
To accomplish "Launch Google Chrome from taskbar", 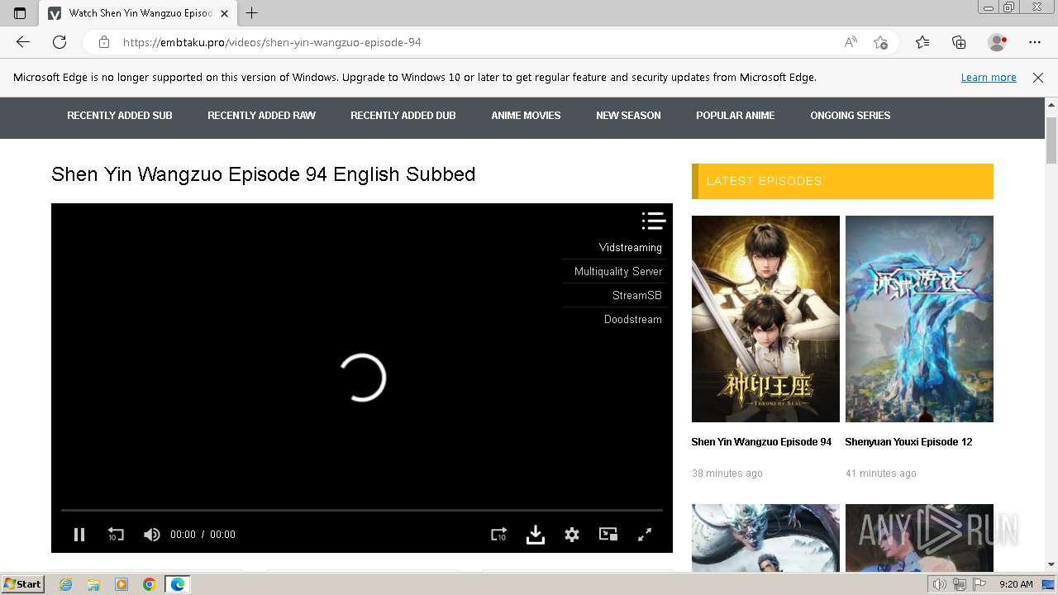I will (x=150, y=584).
